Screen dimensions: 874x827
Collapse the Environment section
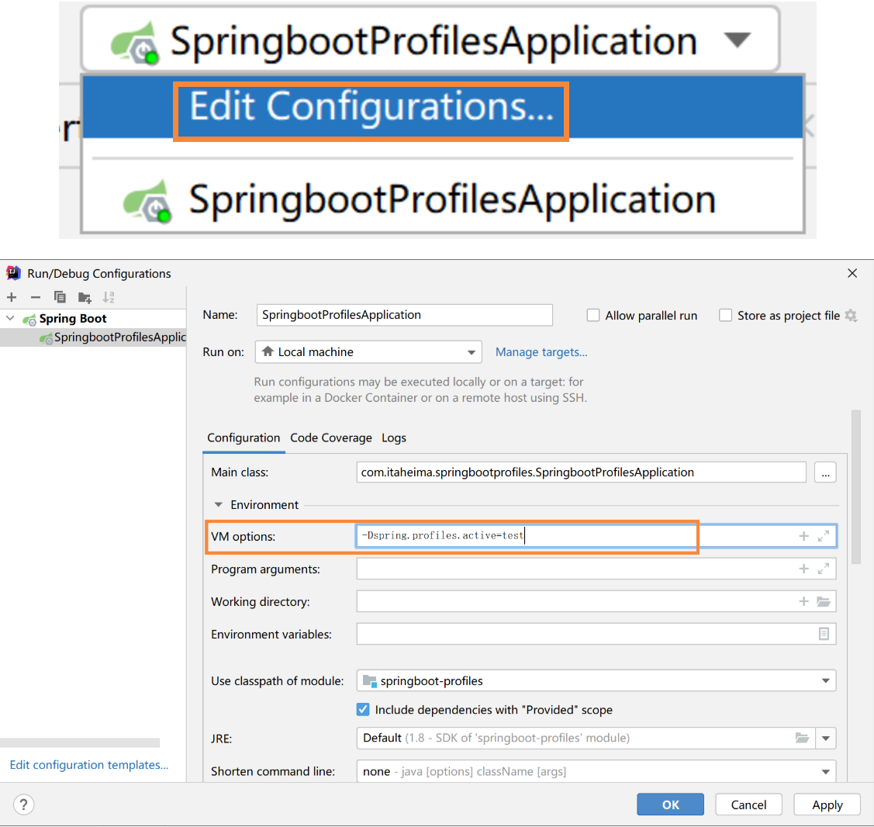[x=219, y=505]
